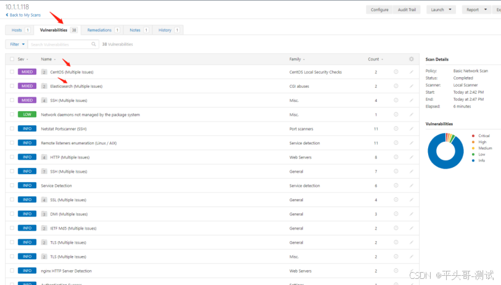Click pencil icon in Elasticsearch row
The height and width of the screenshot is (285, 501).
pos(412,86)
